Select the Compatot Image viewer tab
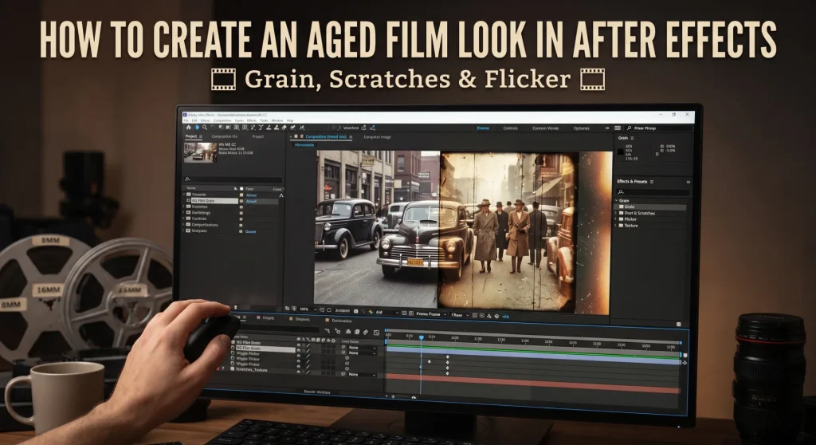Viewport: 816px width, 445px height. [377, 137]
